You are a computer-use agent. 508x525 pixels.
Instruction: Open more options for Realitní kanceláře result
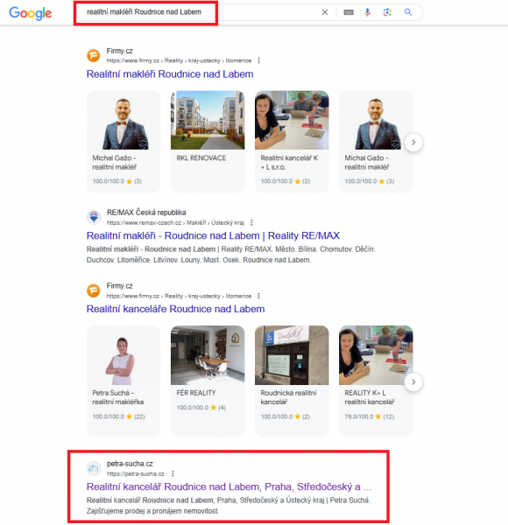[258, 296]
